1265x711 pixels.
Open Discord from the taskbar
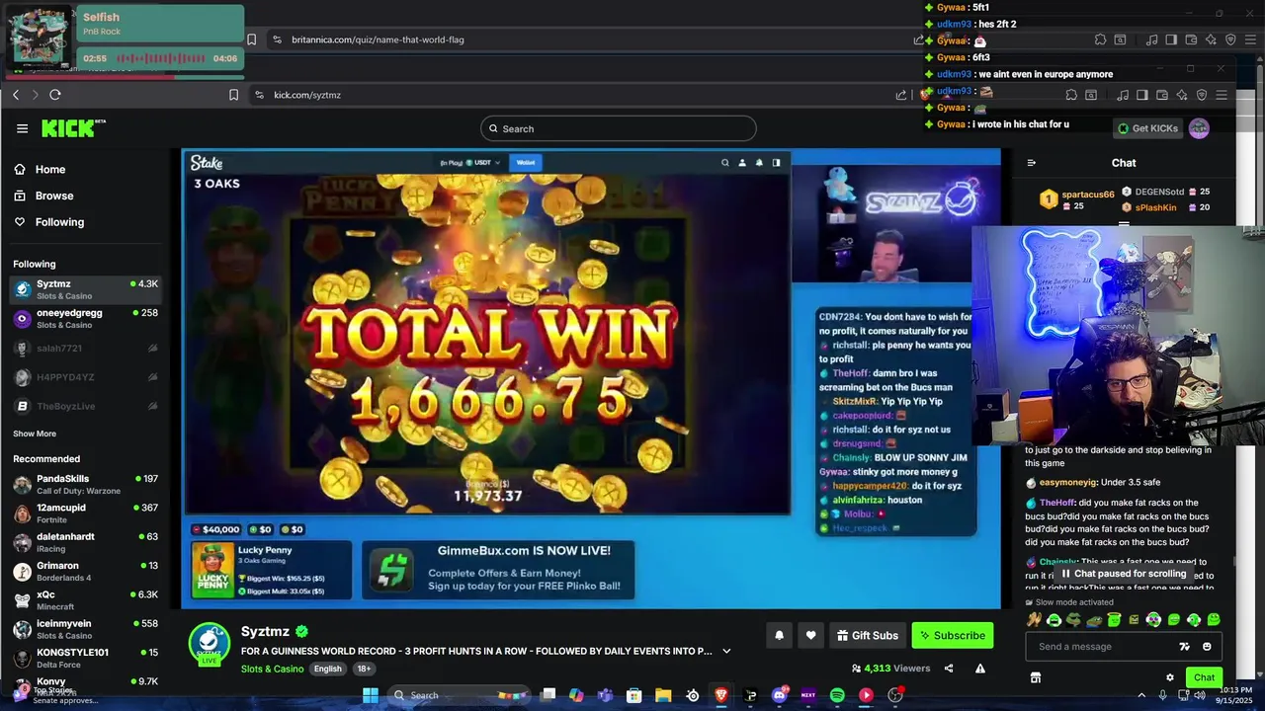tap(779, 695)
